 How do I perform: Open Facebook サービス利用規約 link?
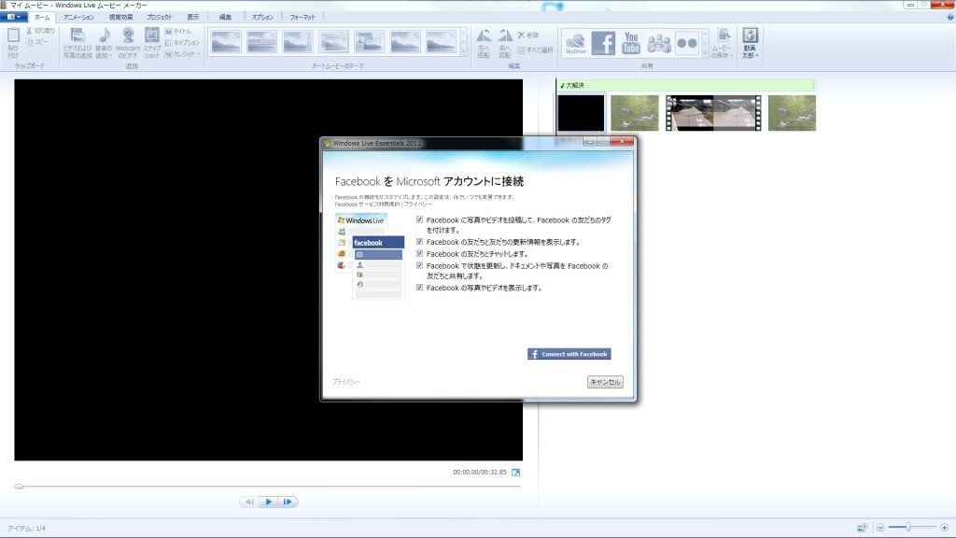(x=367, y=205)
